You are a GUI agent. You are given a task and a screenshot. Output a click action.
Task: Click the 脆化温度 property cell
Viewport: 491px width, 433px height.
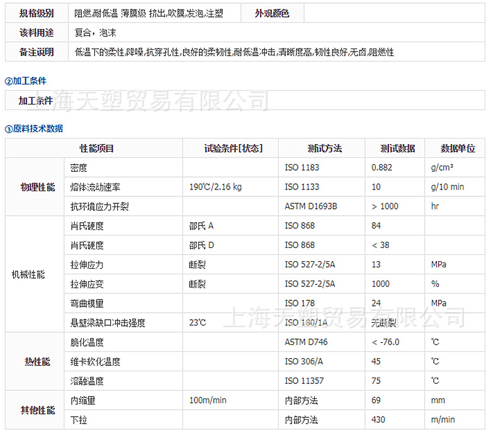click(x=123, y=342)
